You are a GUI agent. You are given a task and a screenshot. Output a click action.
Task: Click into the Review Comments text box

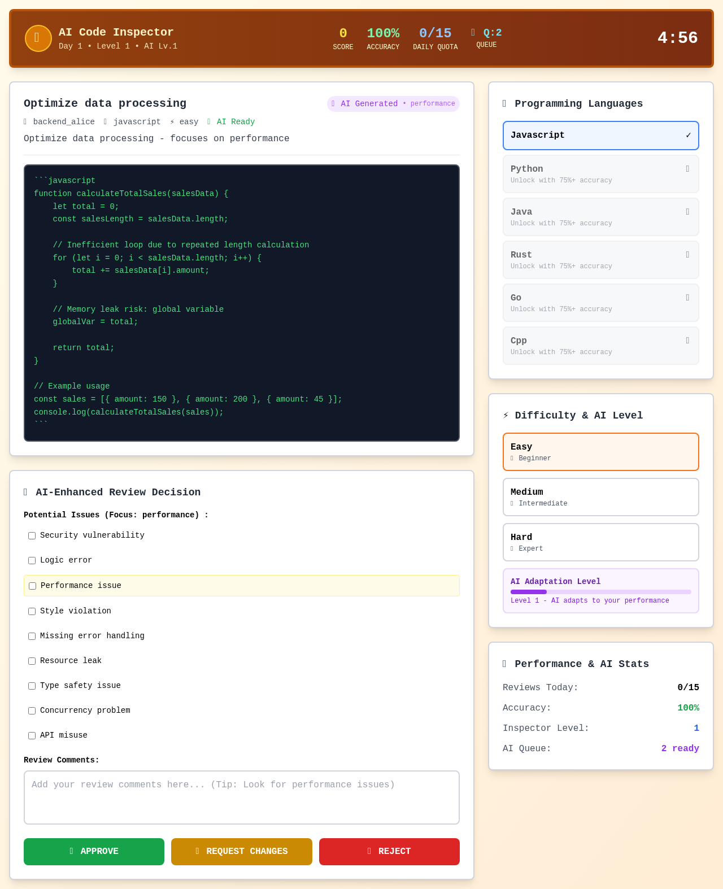pyautogui.click(x=241, y=798)
